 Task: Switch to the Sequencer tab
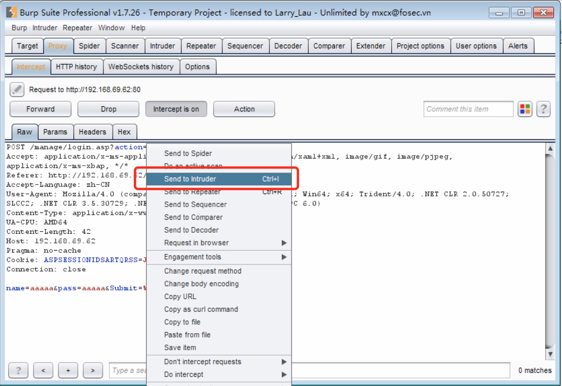pos(245,46)
